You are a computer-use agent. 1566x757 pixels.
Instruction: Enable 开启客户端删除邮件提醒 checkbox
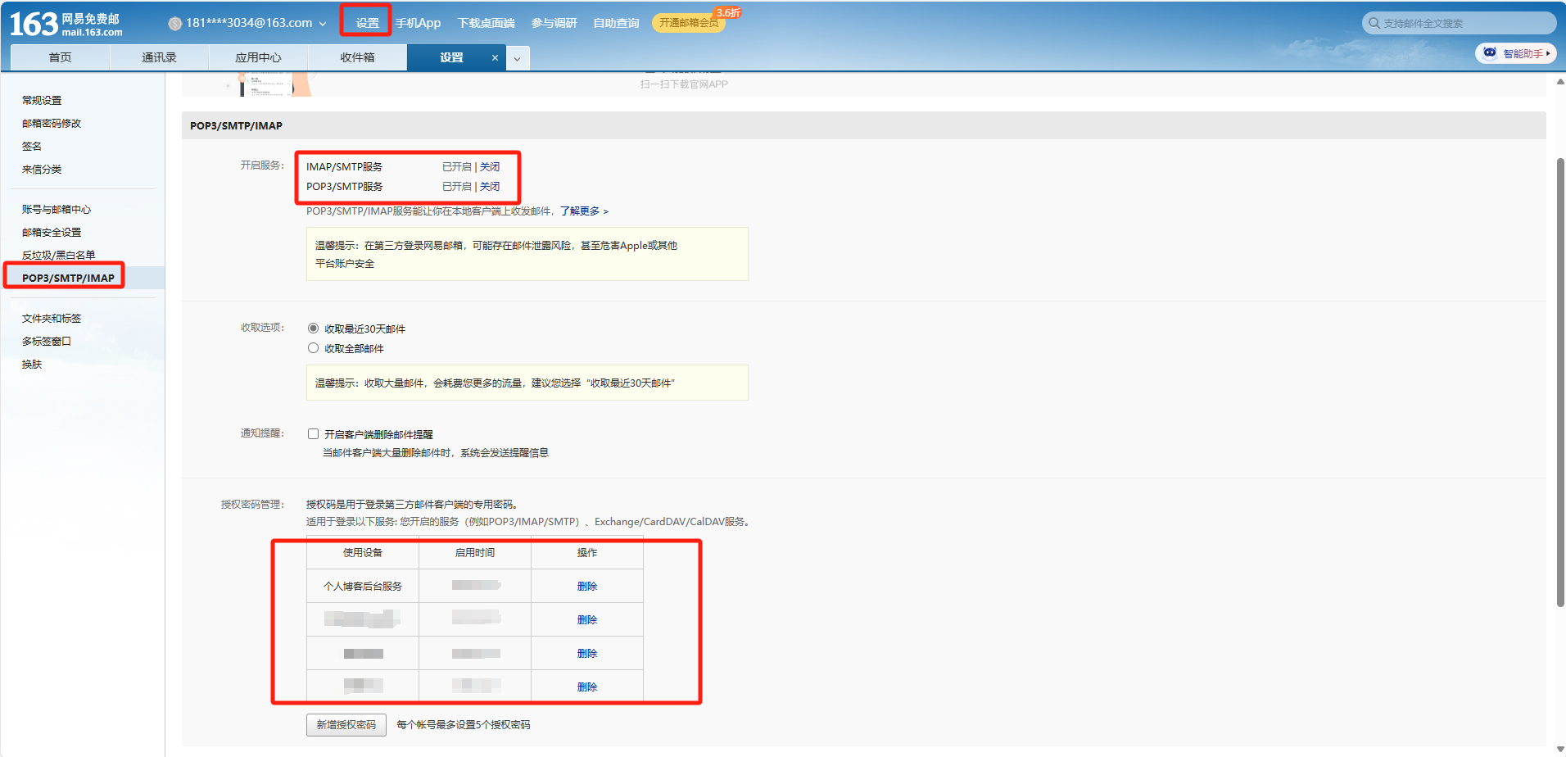pyautogui.click(x=313, y=434)
